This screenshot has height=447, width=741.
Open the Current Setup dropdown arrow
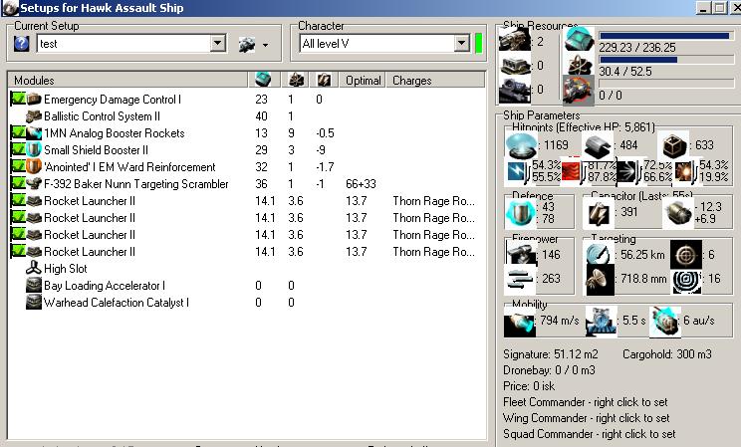217,44
